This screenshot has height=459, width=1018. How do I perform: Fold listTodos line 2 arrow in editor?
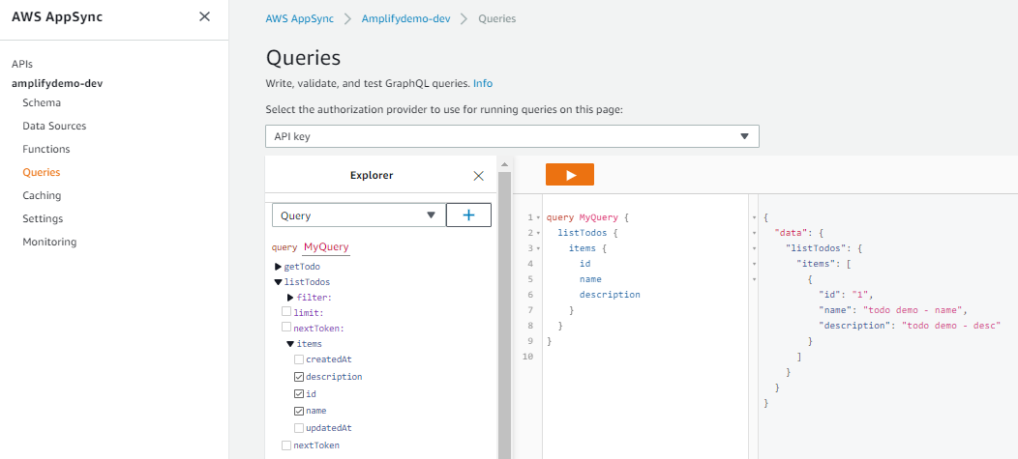[538, 233]
